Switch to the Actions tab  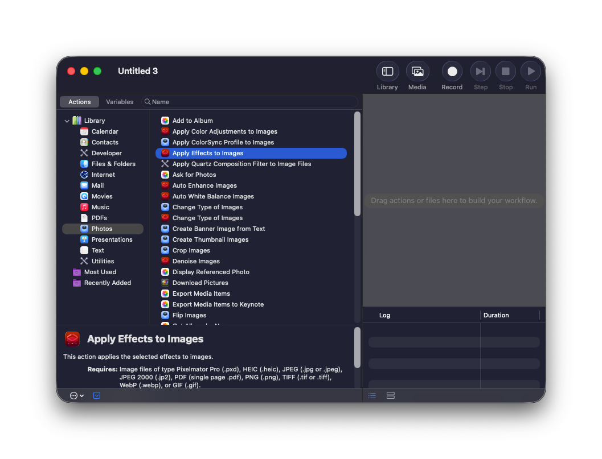80,102
